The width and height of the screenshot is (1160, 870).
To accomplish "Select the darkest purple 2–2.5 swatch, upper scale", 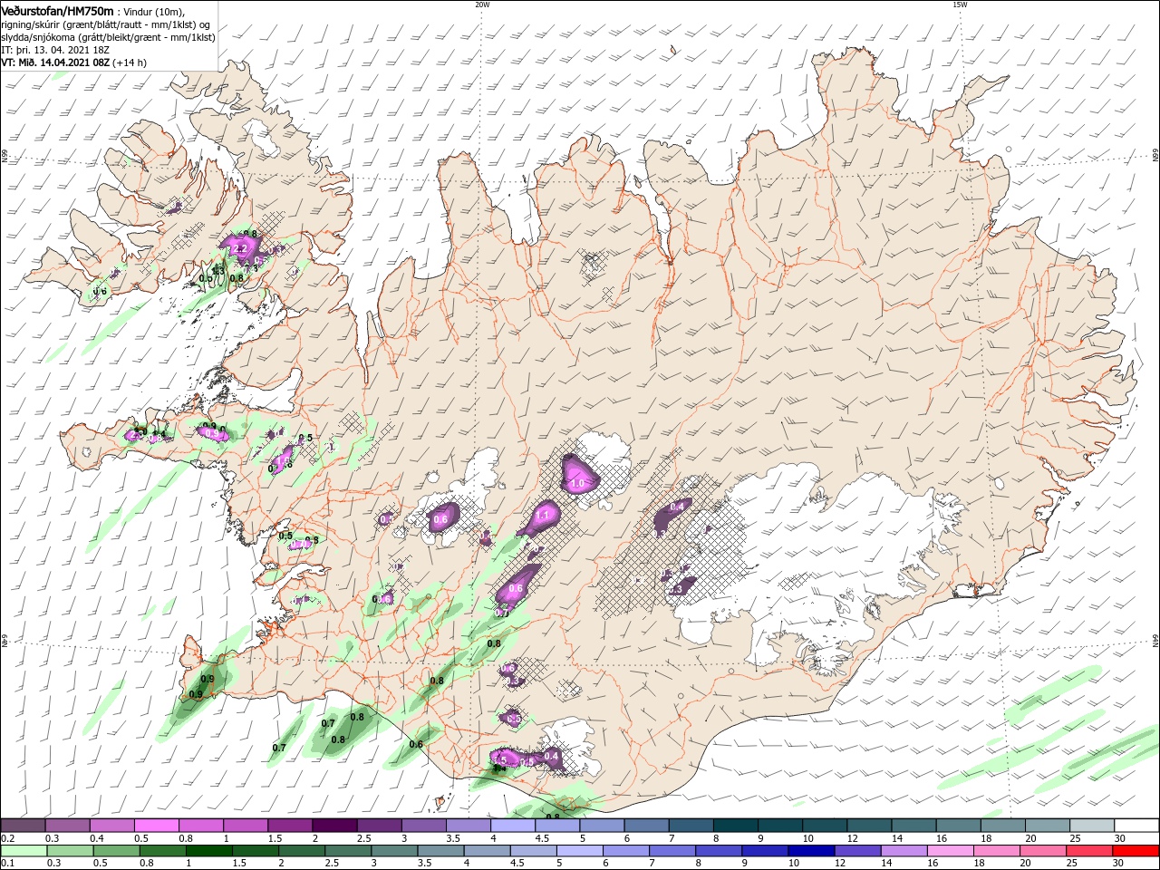I will 333,826.
